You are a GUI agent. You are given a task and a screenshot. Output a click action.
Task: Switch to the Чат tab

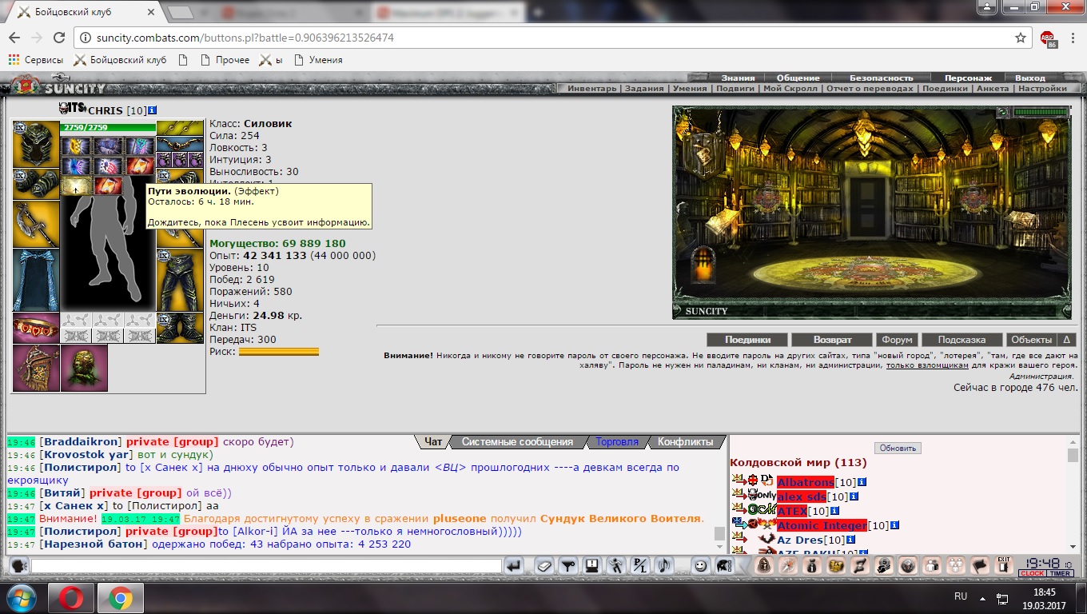pos(433,441)
